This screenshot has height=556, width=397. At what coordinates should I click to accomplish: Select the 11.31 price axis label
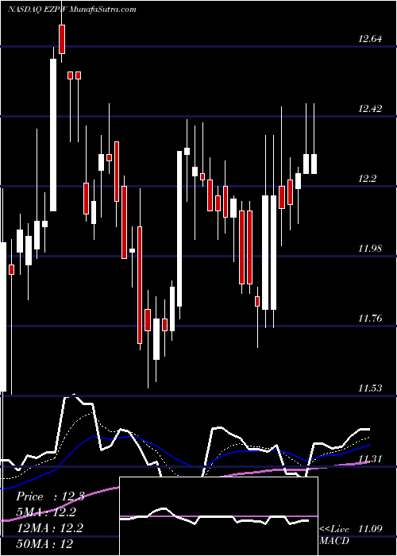370,459
